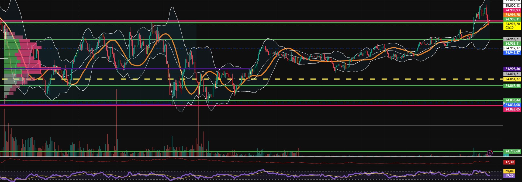Select the blue 24.833,08 price label
This screenshot has width=522, height=182.
pyautogui.click(x=512, y=105)
